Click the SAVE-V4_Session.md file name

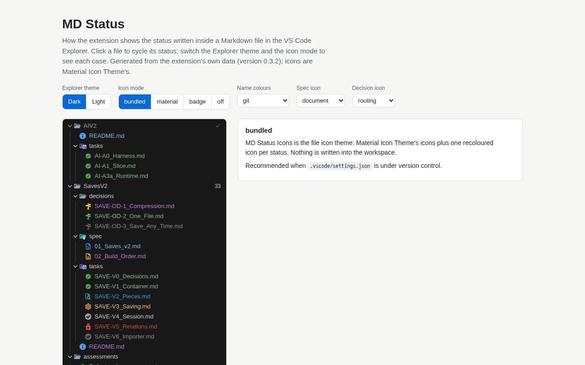click(124, 317)
